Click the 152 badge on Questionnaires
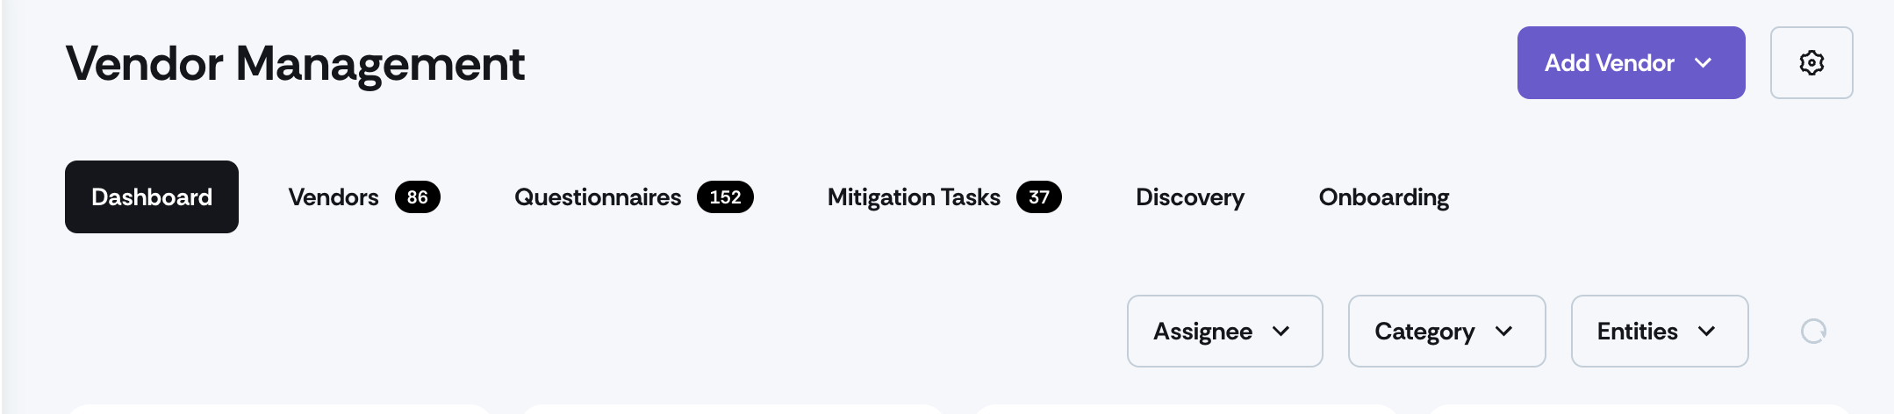Viewport: 1894px width, 414px height. 725,197
